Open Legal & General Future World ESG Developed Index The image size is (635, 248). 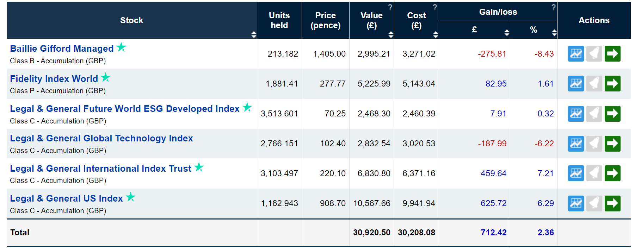point(125,109)
